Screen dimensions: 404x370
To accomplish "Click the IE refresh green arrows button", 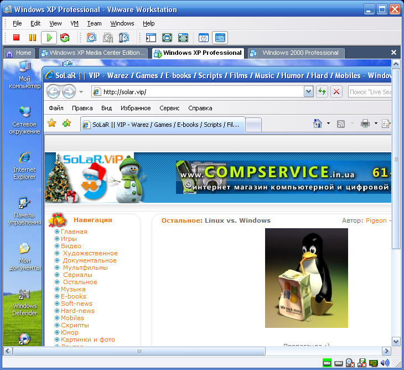I will (322, 91).
